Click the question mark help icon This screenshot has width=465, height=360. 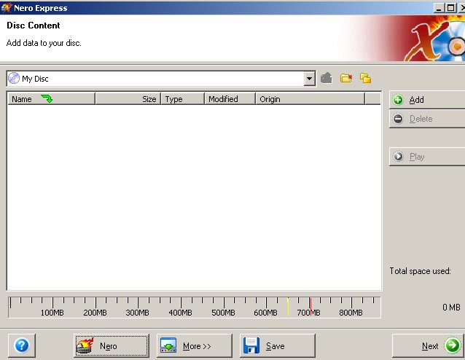coord(21,345)
